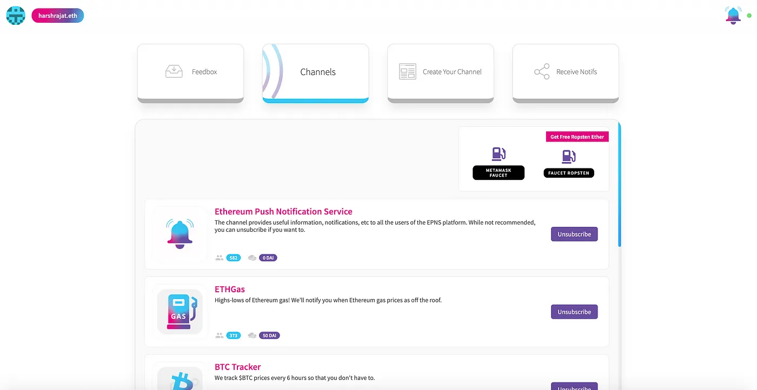The image size is (757, 390).
Task: Click the Metamask Faucet pump icon
Action: tap(498, 155)
